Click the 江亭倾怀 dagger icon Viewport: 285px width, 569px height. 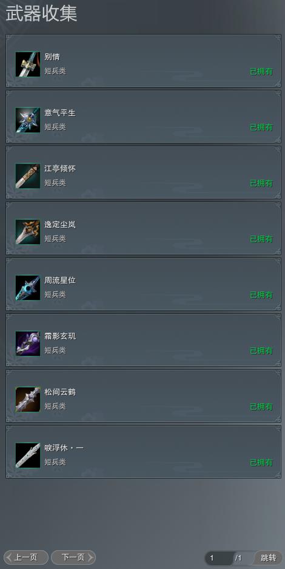tap(28, 176)
